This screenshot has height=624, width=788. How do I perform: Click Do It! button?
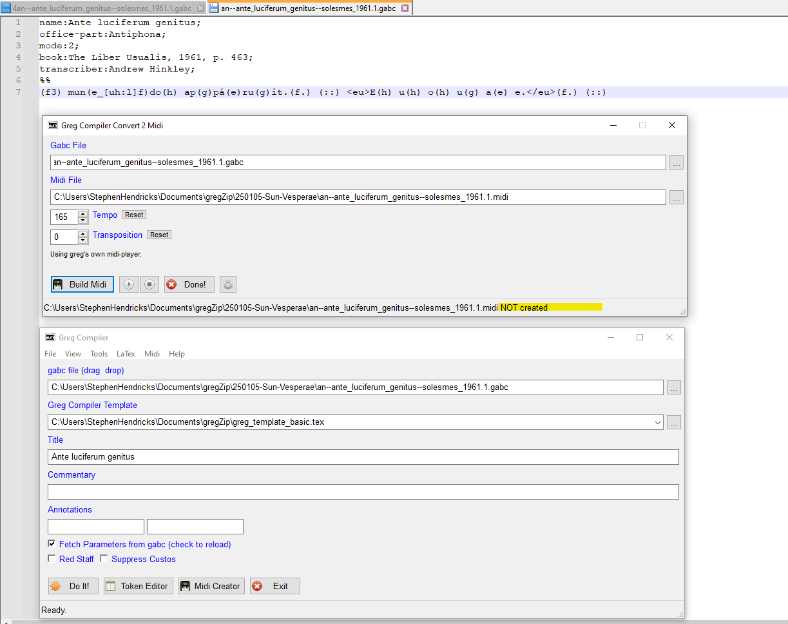pyautogui.click(x=73, y=586)
